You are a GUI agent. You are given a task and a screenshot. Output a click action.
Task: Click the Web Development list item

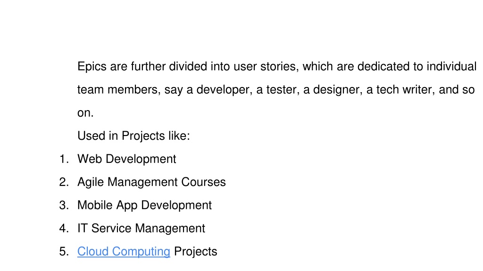[x=126, y=159]
